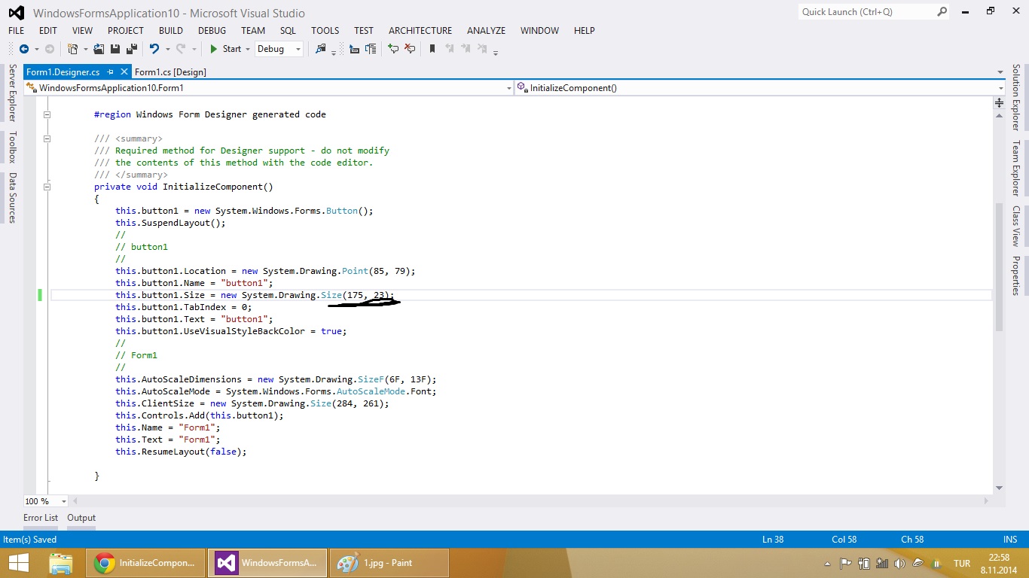Toggle a bookmark with the bookmark icon
The image size is (1029, 578).
[x=433, y=49]
